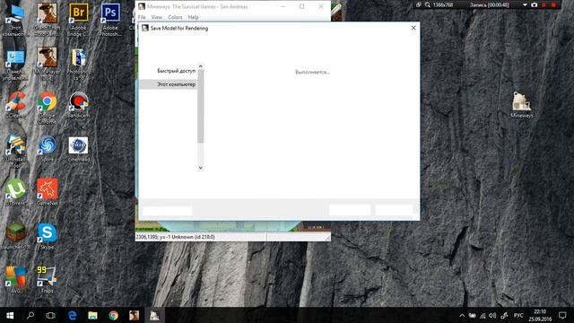Open Task View on the taskbar
Image resolution: width=574 pixels, height=323 pixels.
(50, 315)
